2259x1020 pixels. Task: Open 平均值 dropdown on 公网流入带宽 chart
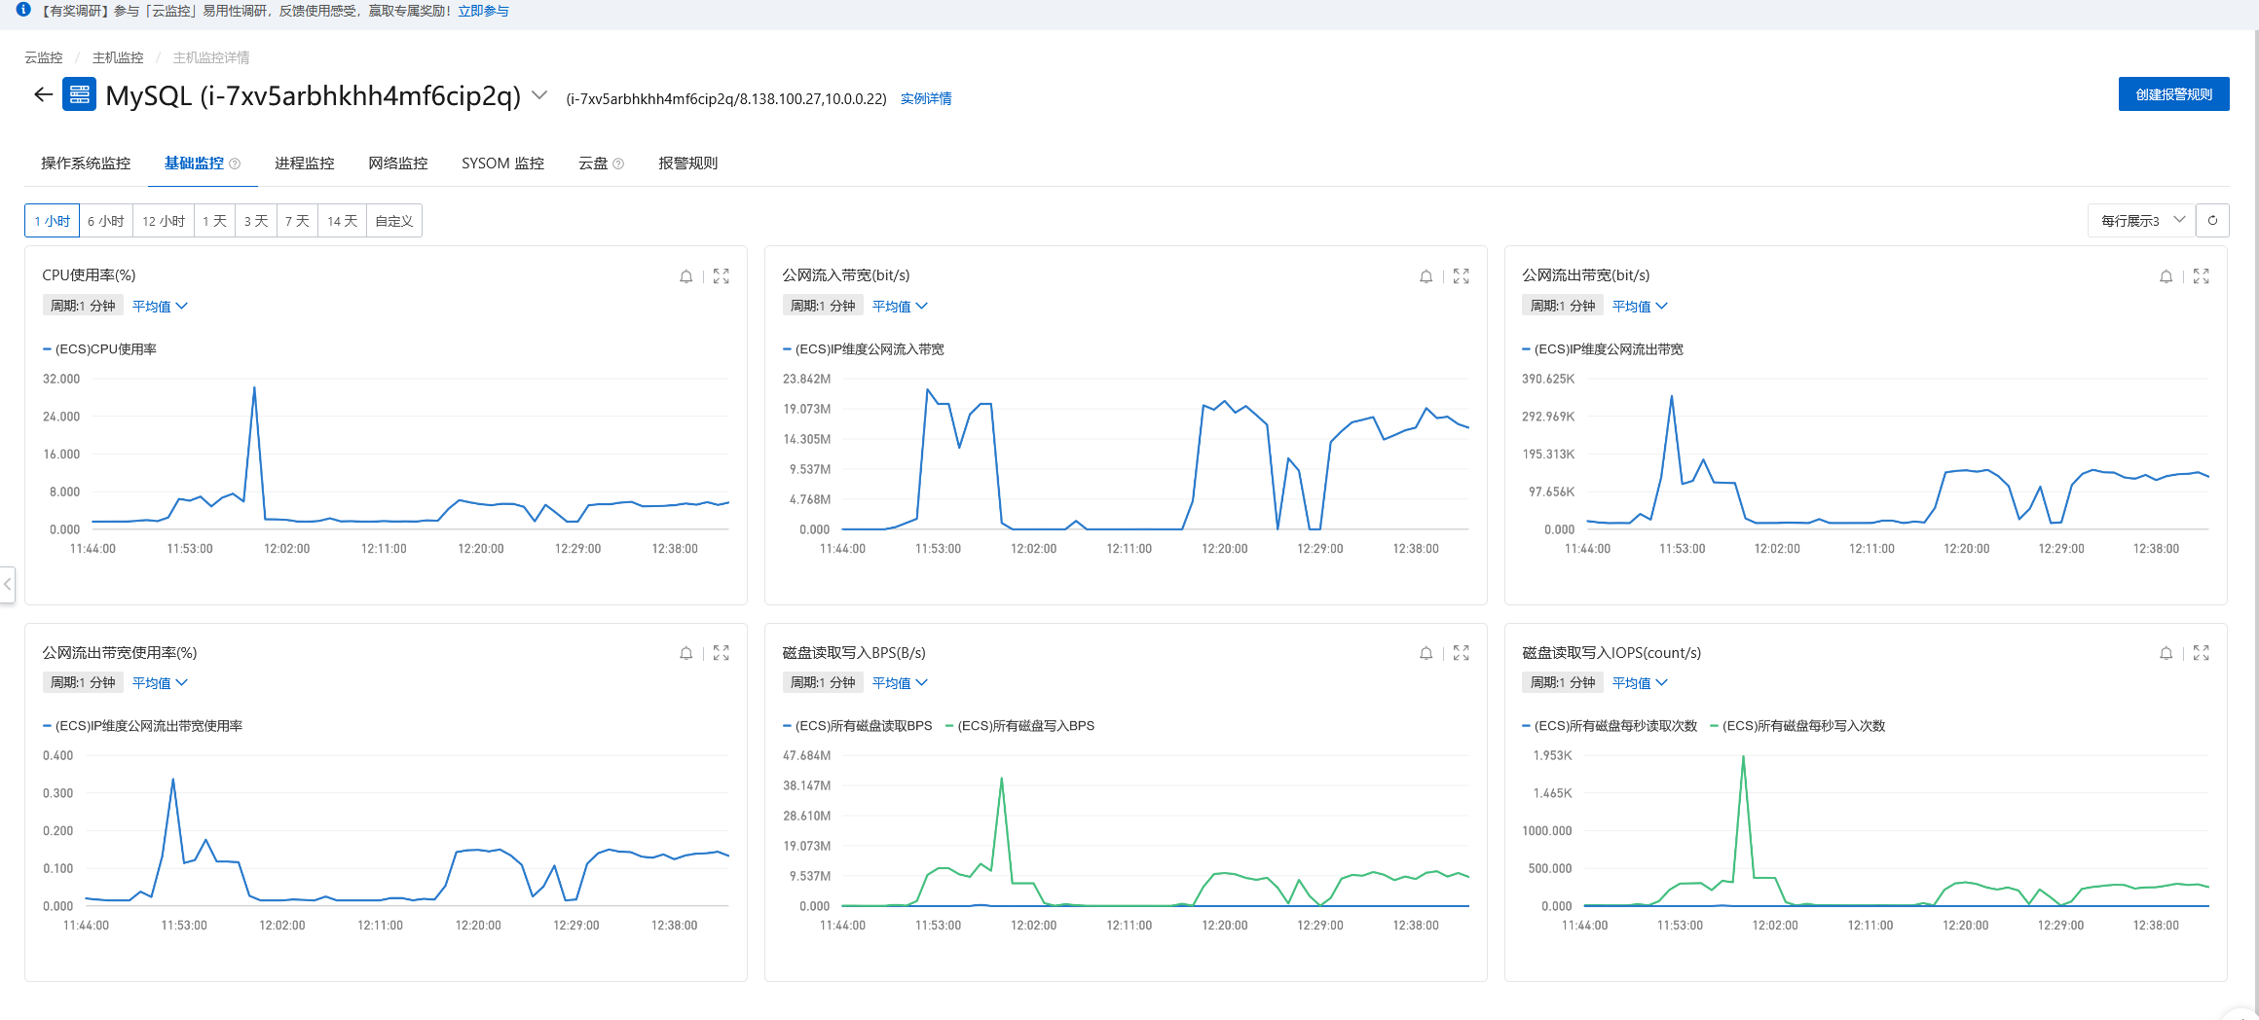click(900, 306)
